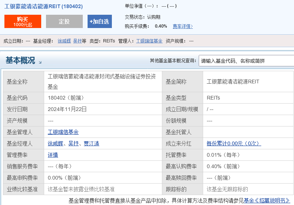
Task: Click the 基本概况 section heading
Action: click(20, 60)
